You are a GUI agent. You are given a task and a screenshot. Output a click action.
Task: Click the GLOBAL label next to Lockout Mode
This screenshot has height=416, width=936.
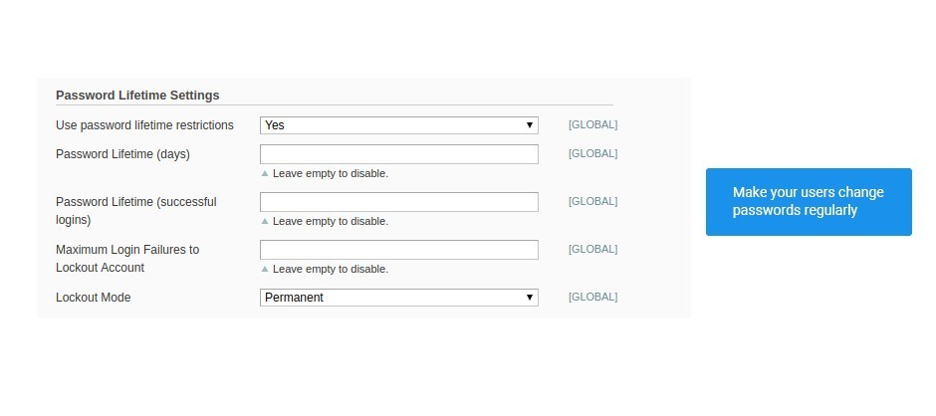click(x=592, y=297)
